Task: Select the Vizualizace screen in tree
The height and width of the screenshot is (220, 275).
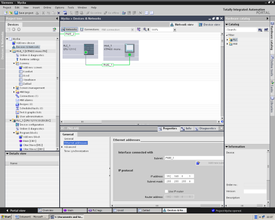Action: coord(29,80)
